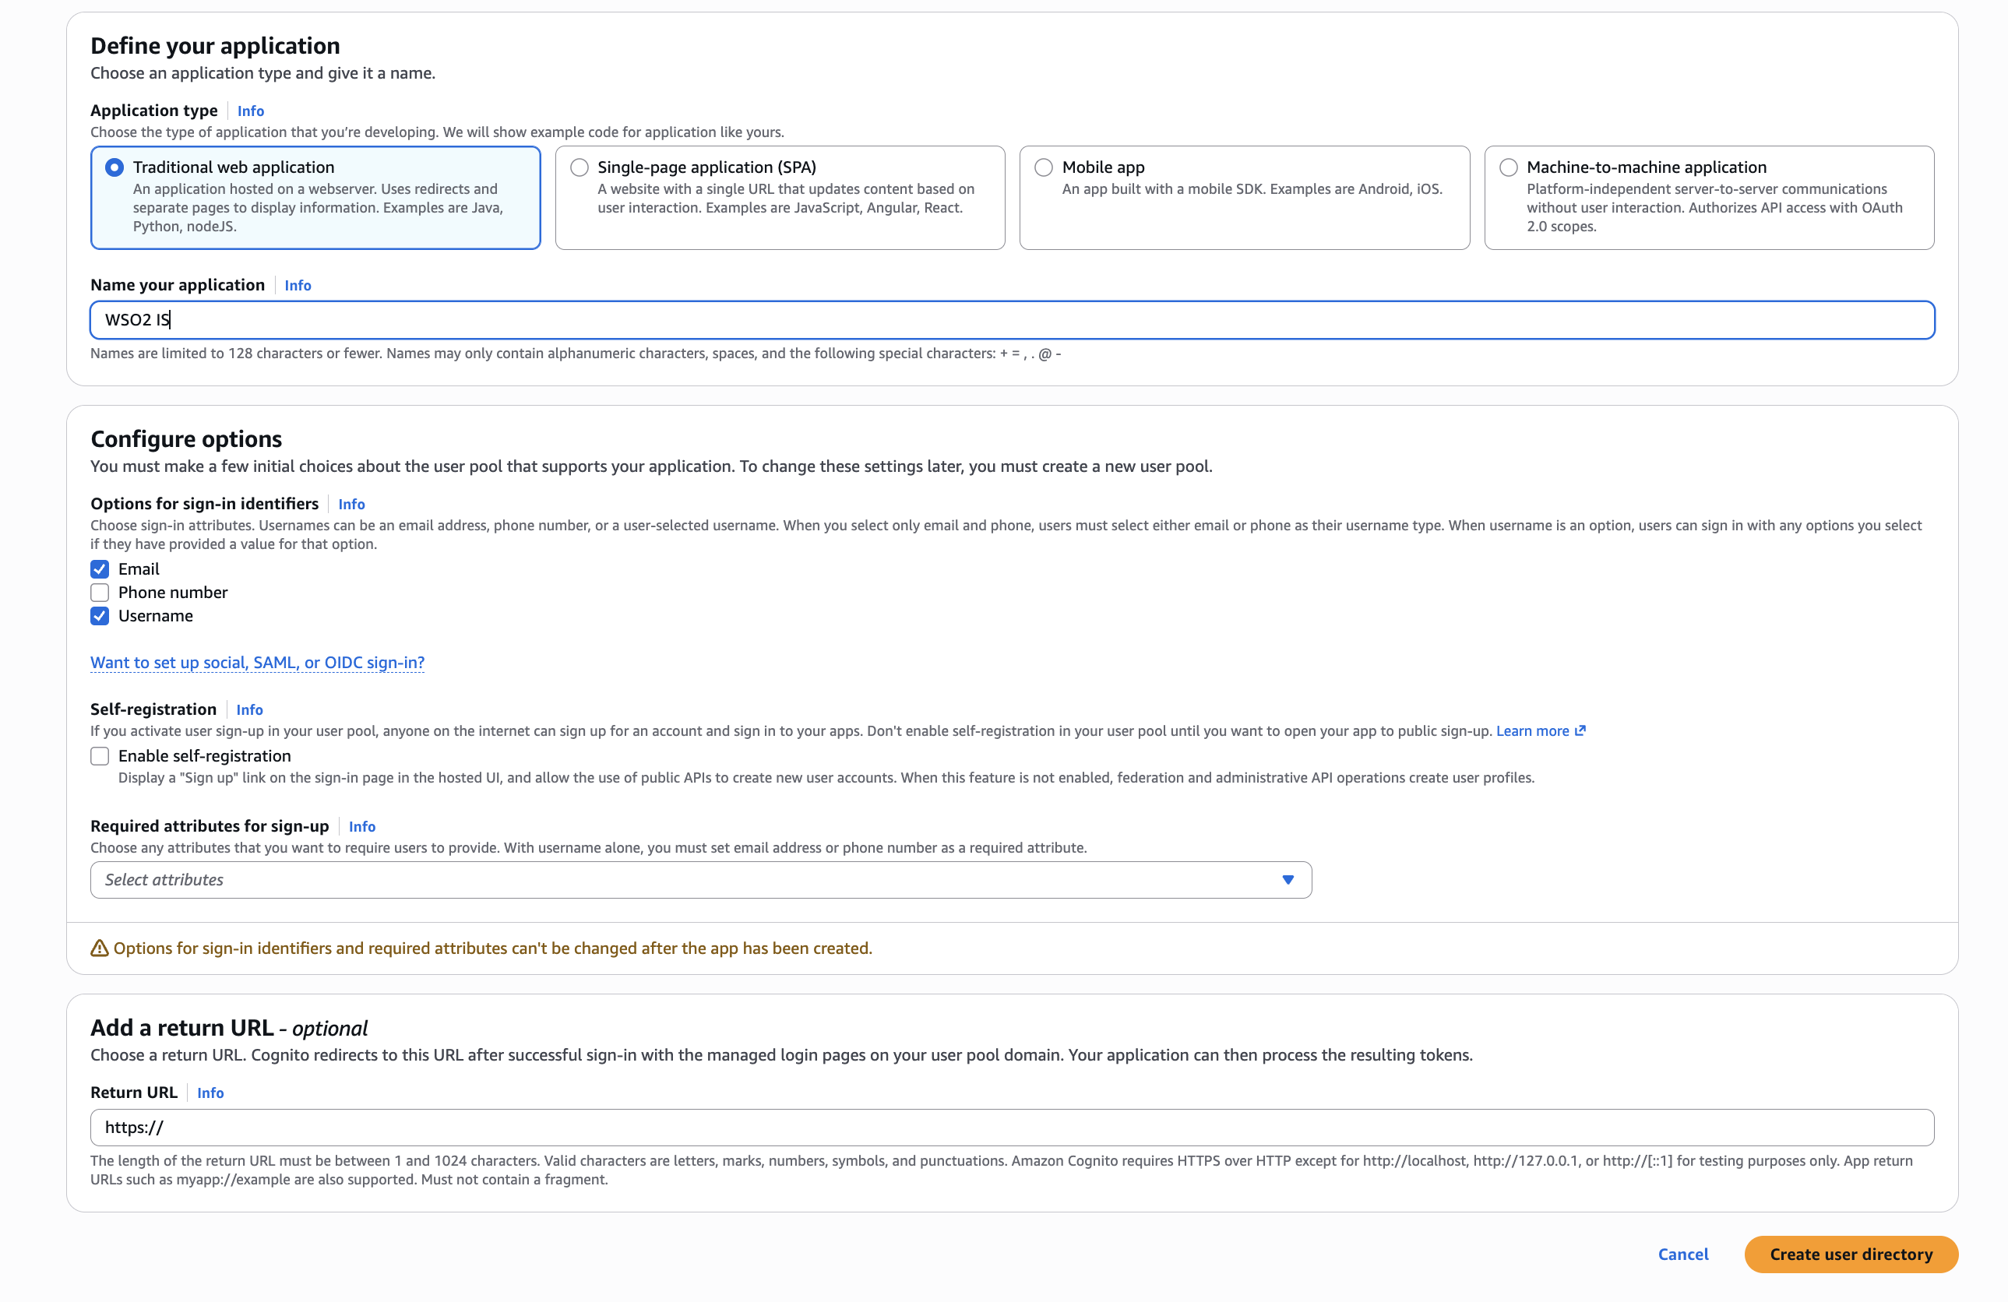The width and height of the screenshot is (2008, 1302).
Task: Click Create user directory button
Action: click(x=1851, y=1254)
